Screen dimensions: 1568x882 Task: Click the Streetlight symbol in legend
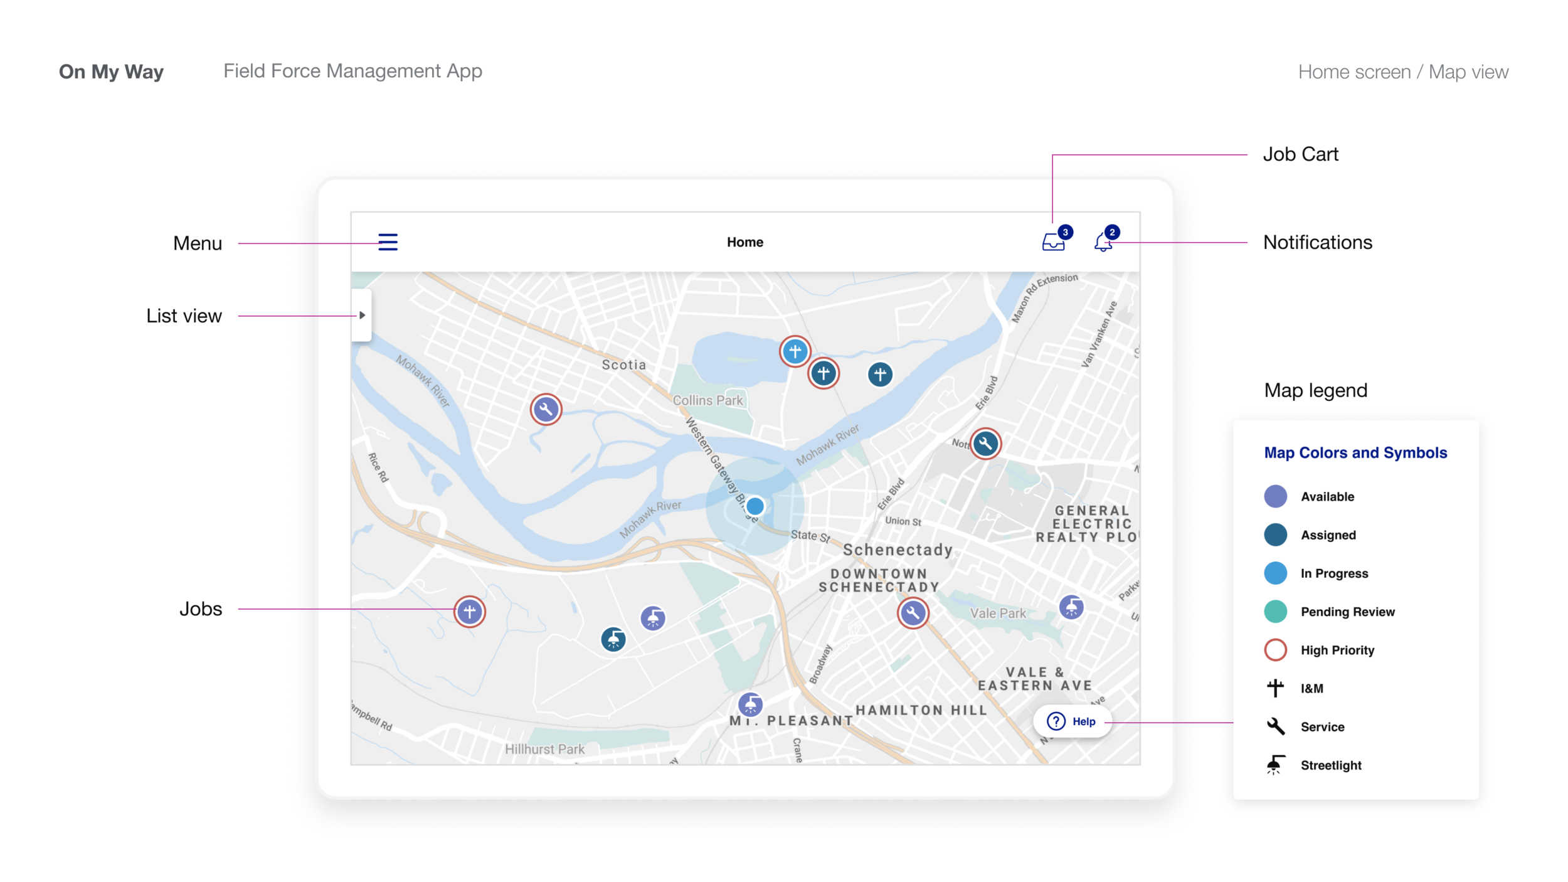(x=1276, y=765)
